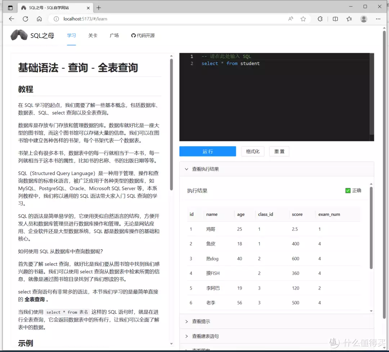389x352 pixels.
Task: Click the SQL之母 site title
Action: 42,35
